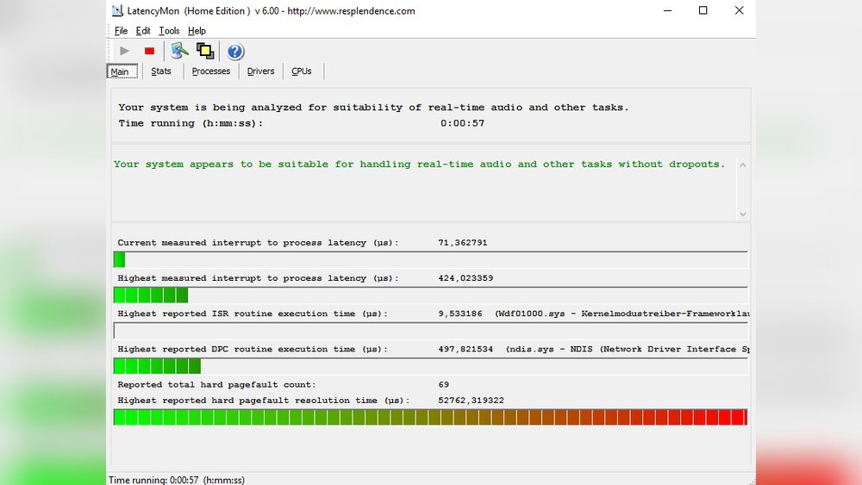
Task: Click the hard pagefault resolution time bar
Action: click(430, 417)
